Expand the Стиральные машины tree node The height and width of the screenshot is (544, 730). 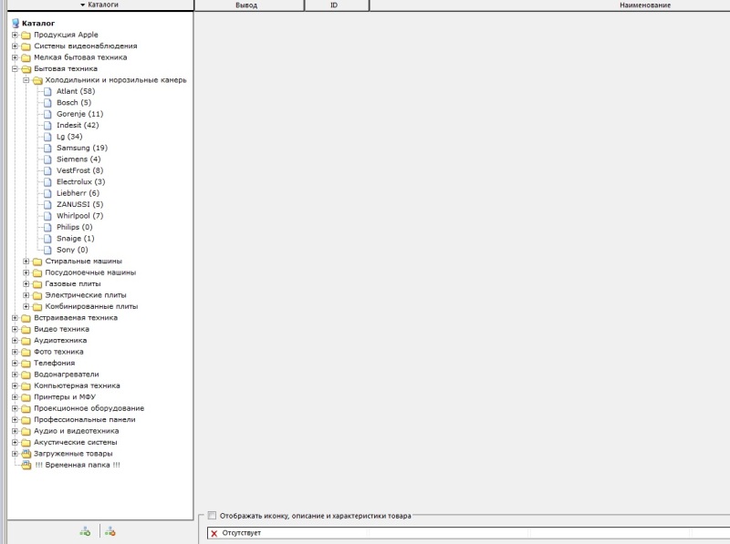[x=26, y=262]
